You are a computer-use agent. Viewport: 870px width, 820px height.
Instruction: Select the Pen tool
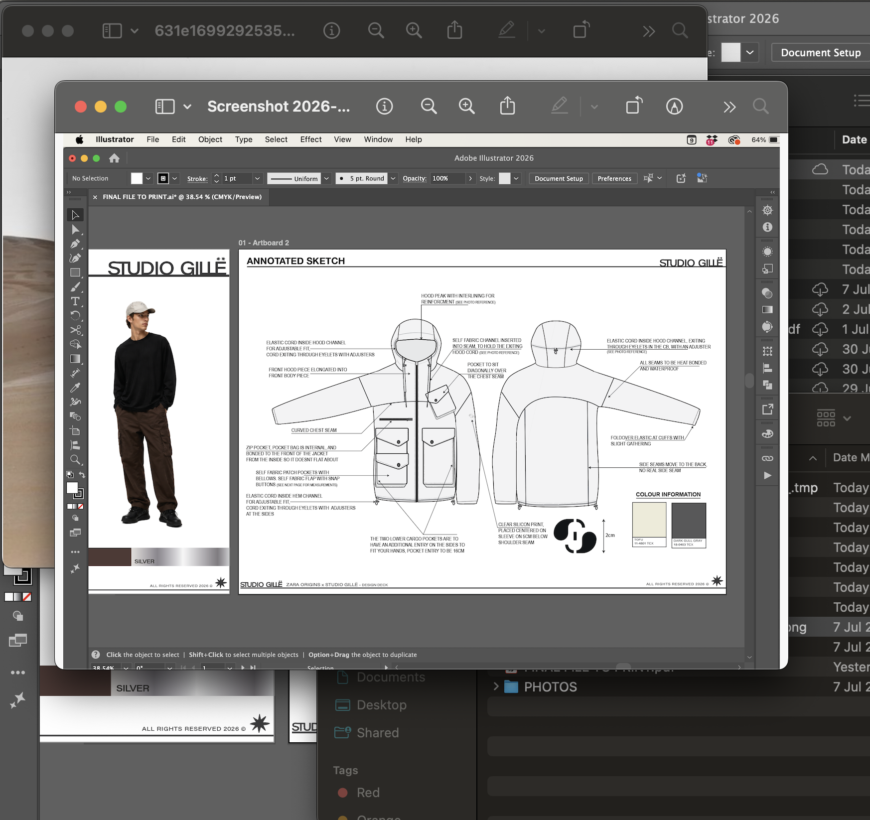[x=75, y=244]
